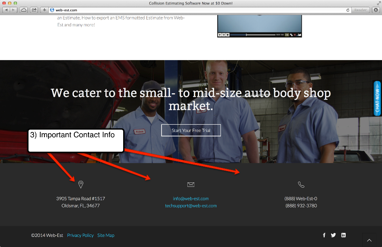This screenshot has height=247, width=382.
Task: Click the address line '3905 Tampa Road #1517'
Action: click(81, 199)
